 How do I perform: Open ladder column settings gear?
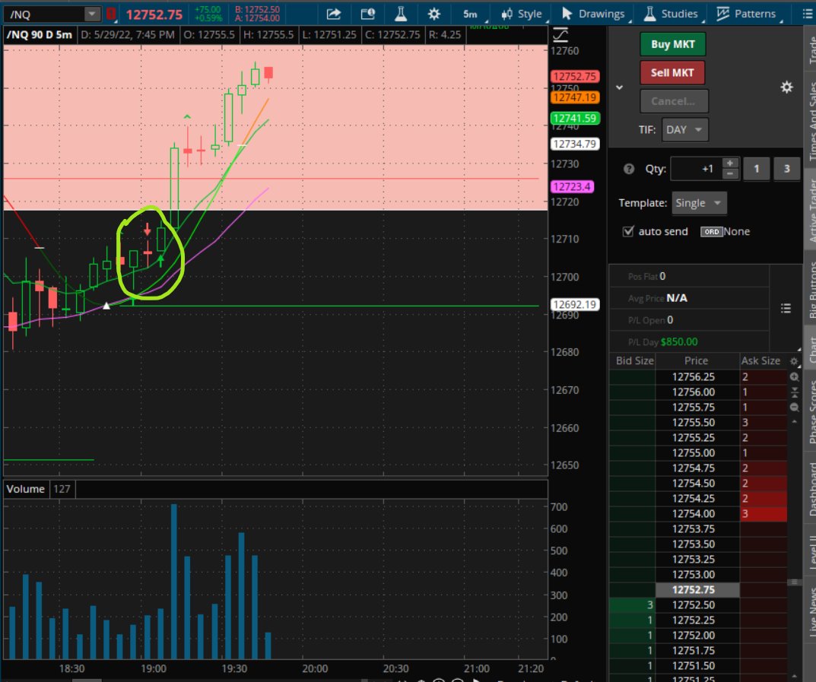coord(794,361)
